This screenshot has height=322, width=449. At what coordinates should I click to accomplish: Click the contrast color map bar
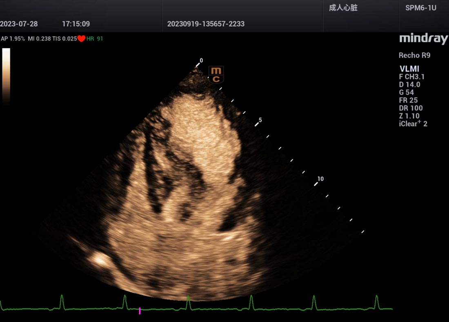6,75
